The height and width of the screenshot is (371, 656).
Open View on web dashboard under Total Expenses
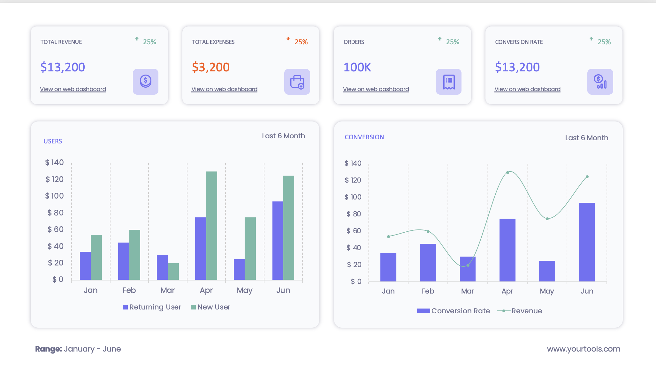pyautogui.click(x=224, y=89)
